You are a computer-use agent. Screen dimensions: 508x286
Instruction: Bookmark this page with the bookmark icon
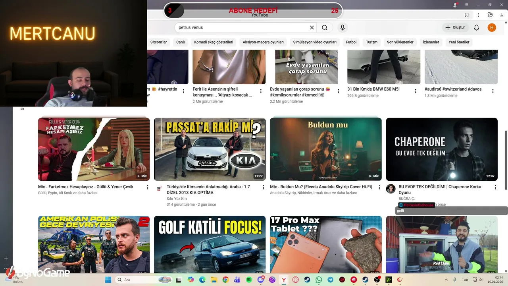point(467,15)
